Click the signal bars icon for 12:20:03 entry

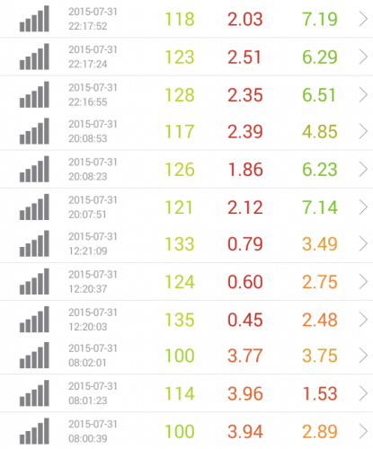pyautogui.click(x=34, y=320)
